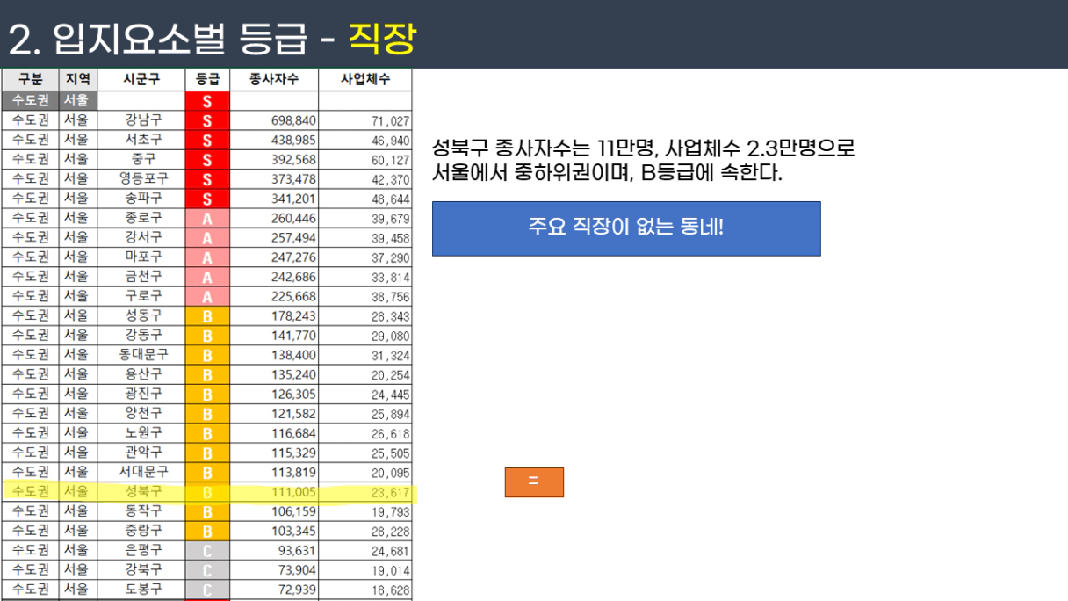The image size is (1068, 601).
Task: Click the business count '39,458'
Action: 390,238
